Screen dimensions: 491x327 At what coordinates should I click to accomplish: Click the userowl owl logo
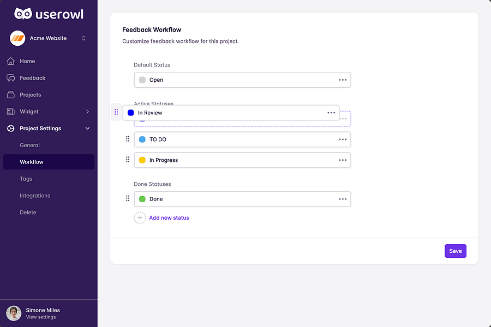[x=23, y=14]
